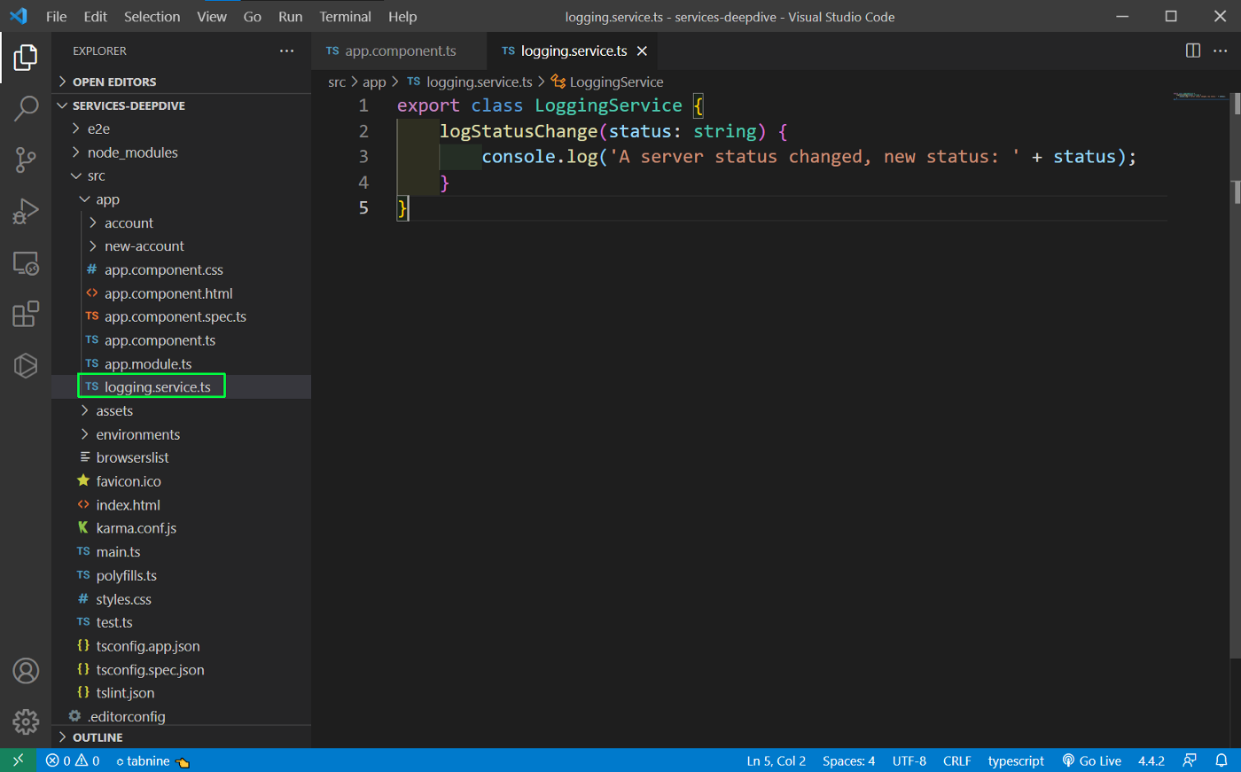The height and width of the screenshot is (772, 1241).
Task: Open the Run menu
Action: 290,16
